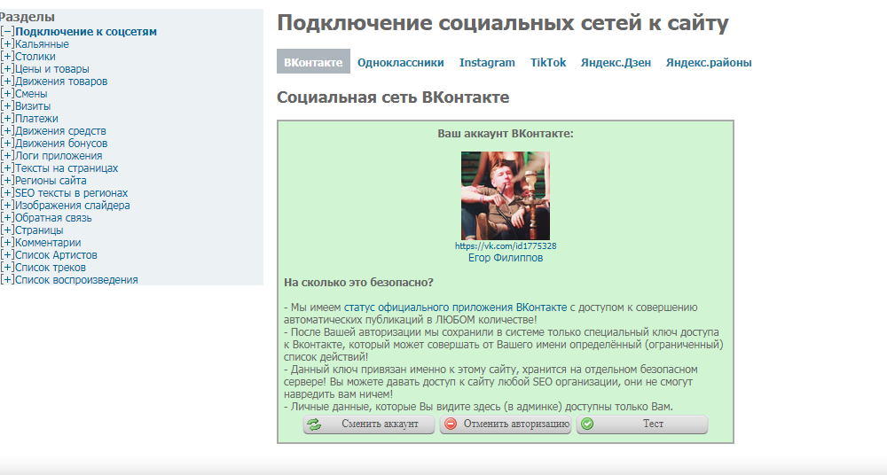Expand the Кальянные tree node
The height and width of the screenshot is (475, 887).
tap(7, 44)
